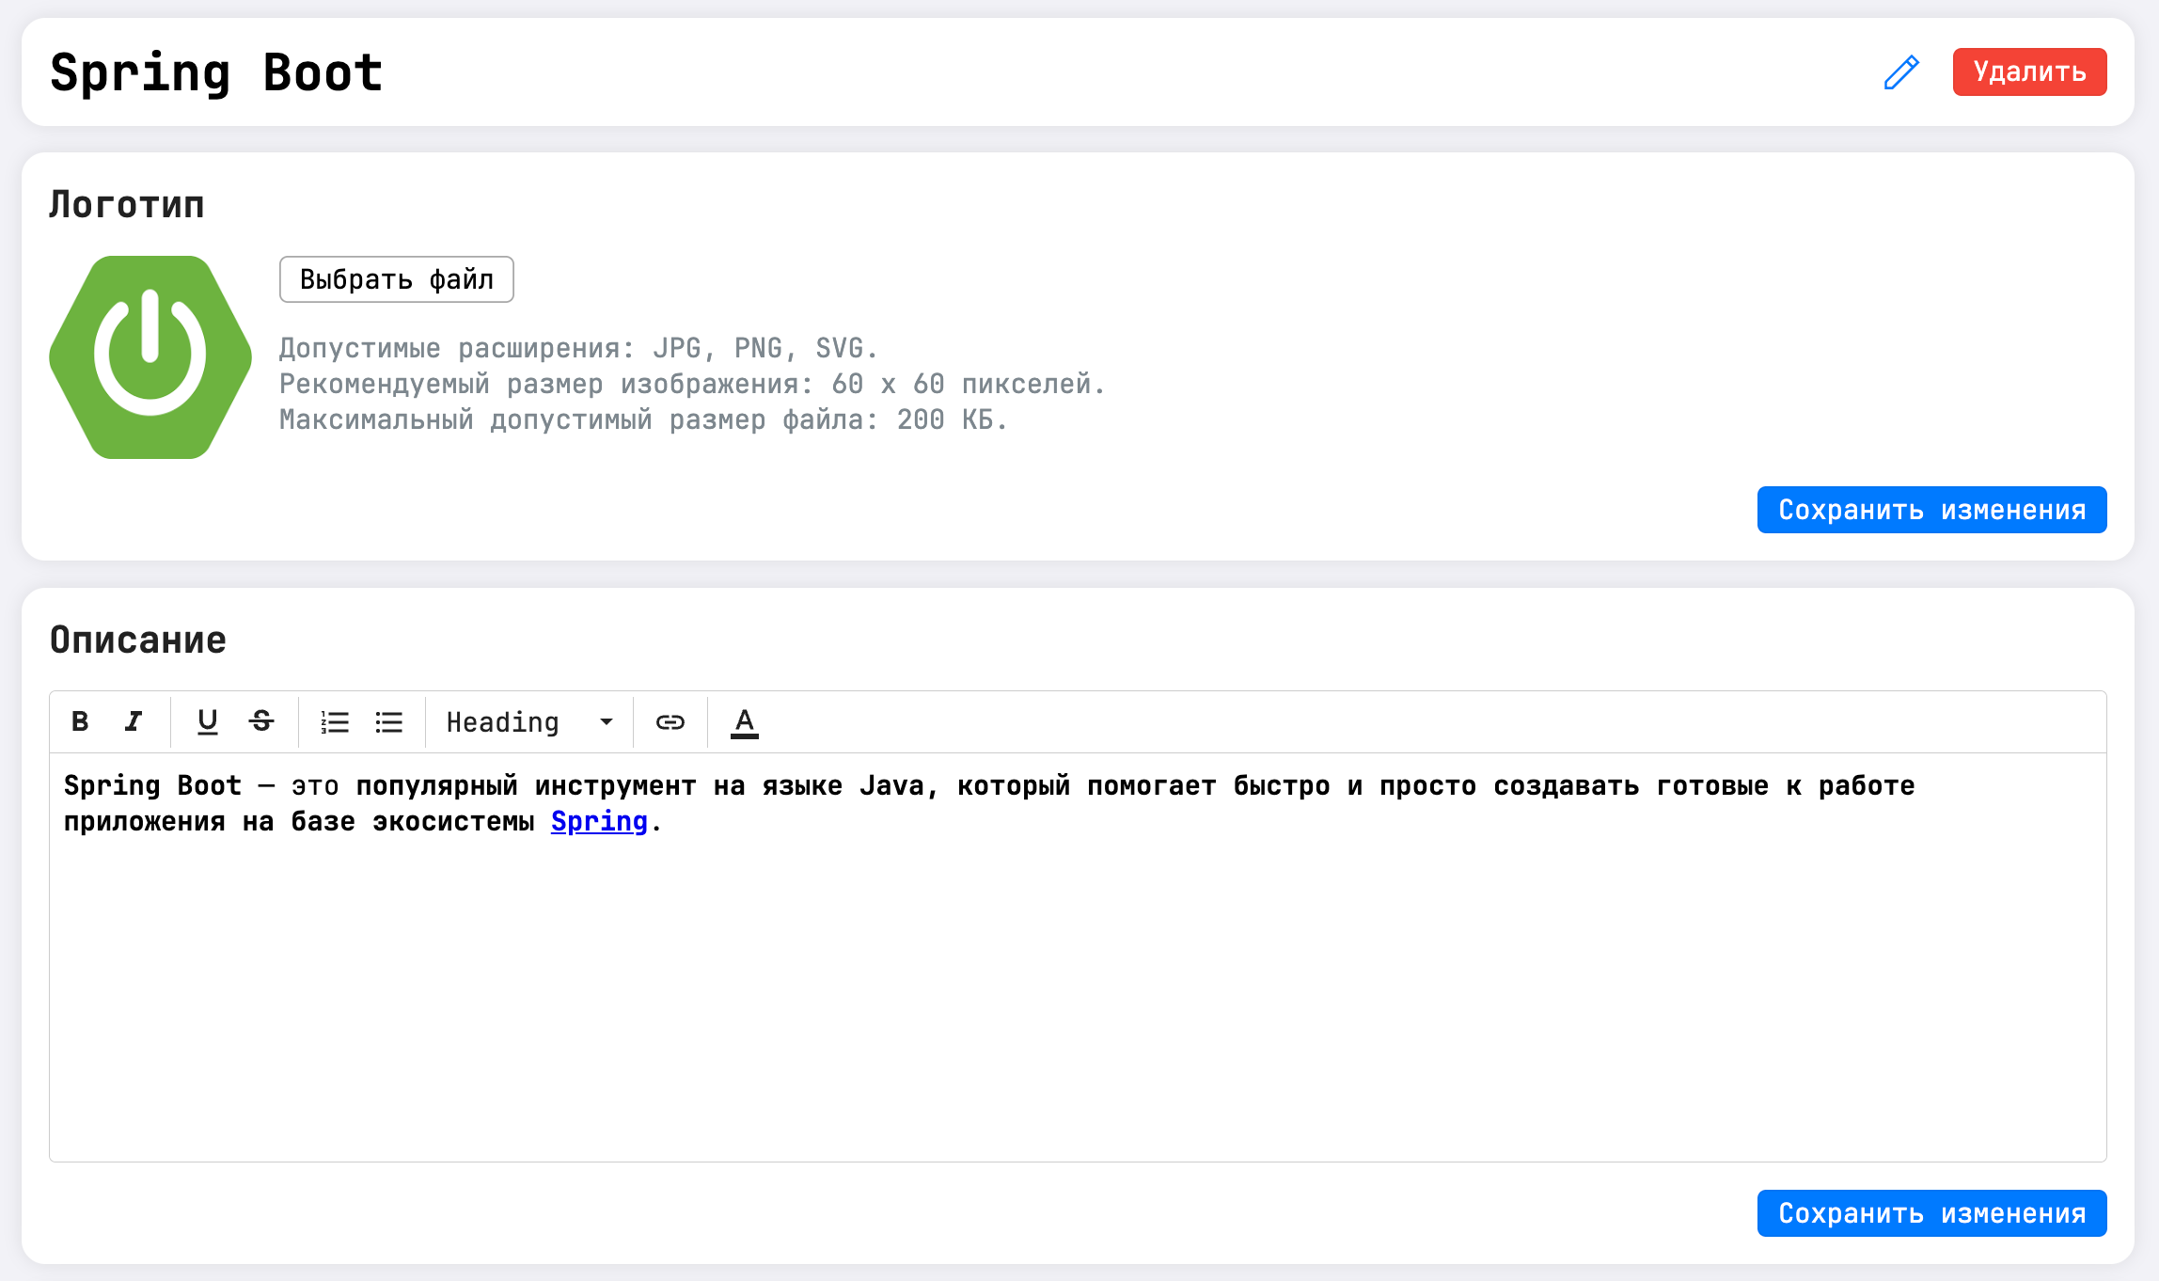Toggle strikethrough formatting
Screen dimensions: 2159x1281
click(261, 721)
